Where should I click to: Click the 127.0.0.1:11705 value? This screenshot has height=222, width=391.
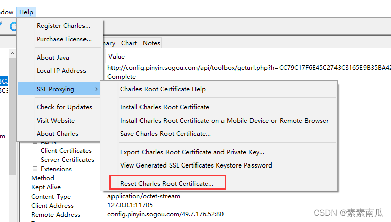pyautogui.click(x=130, y=205)
